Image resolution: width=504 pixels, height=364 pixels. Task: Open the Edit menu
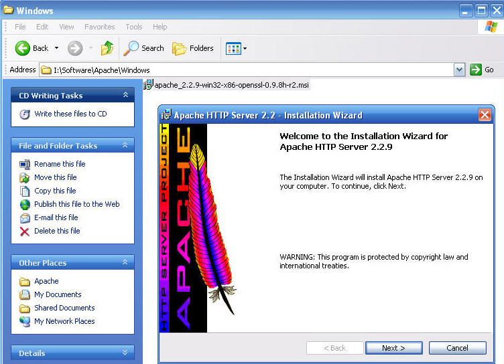pos(42,27)
